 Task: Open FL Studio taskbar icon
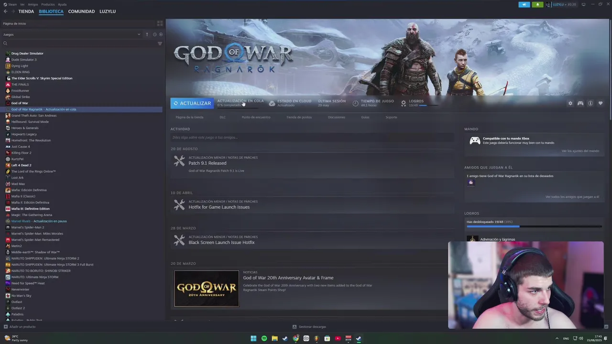point(317,338)
